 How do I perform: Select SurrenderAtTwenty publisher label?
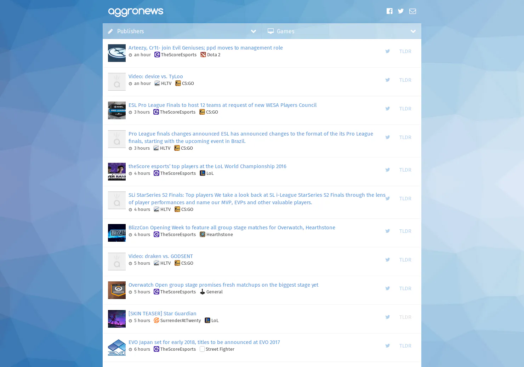click(x=181, y=321)
